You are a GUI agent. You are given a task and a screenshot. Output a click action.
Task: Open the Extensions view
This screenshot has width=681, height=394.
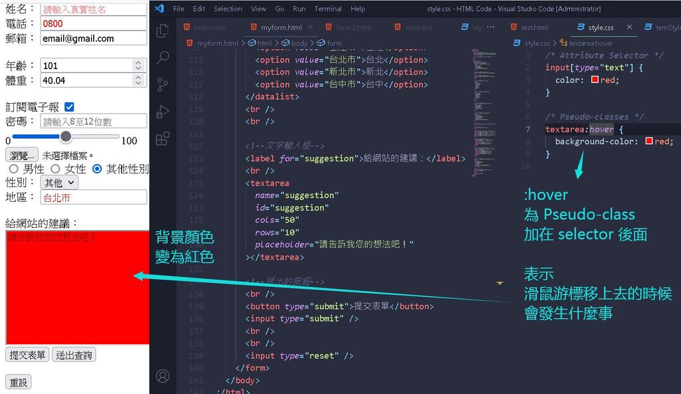pos(162,139)
